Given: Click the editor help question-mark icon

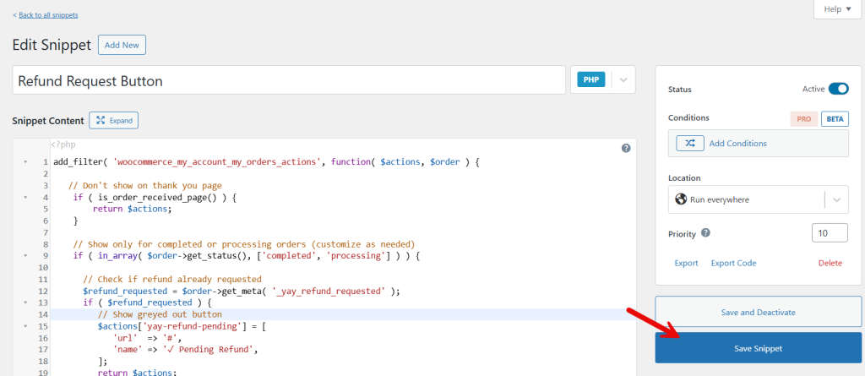Looking at the screenshot, I should point(626,148).
